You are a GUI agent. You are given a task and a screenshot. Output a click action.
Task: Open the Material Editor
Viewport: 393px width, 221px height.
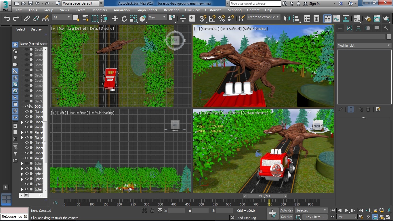357,19
